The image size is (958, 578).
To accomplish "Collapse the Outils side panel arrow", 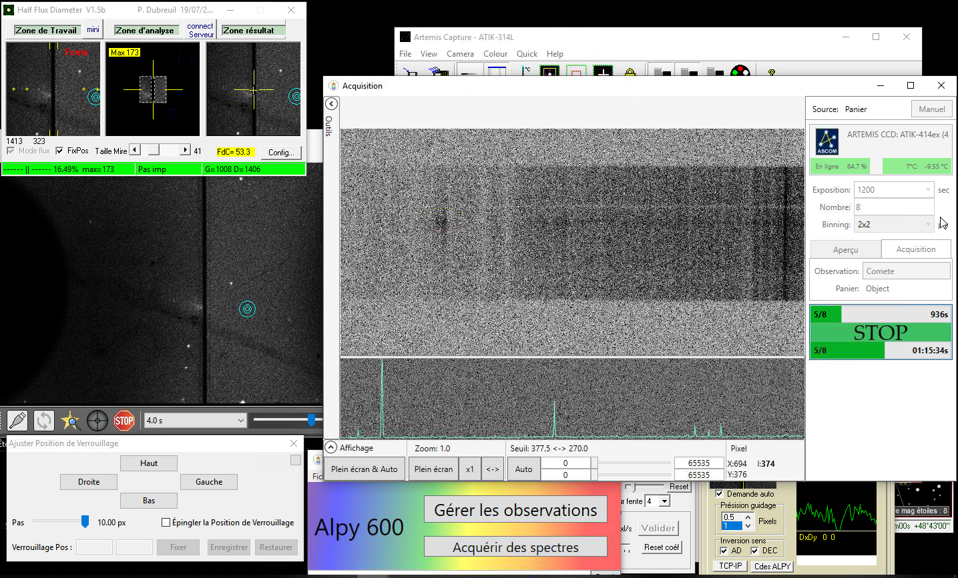I will 331,104.
